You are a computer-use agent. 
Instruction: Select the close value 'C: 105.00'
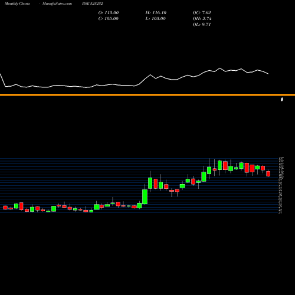[109, 19]
